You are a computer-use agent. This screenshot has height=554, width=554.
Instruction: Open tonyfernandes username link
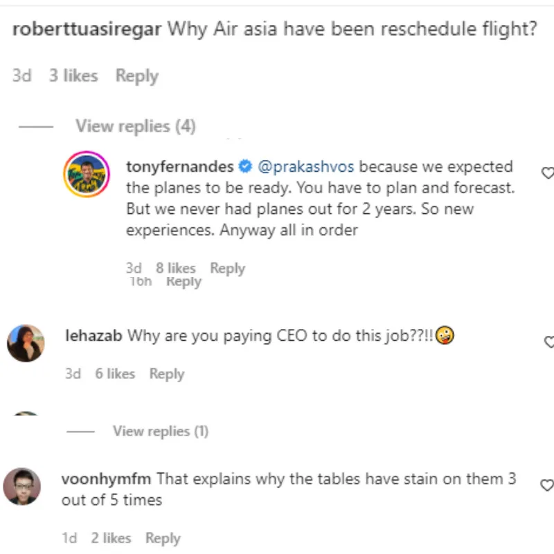tap(179, 167)
